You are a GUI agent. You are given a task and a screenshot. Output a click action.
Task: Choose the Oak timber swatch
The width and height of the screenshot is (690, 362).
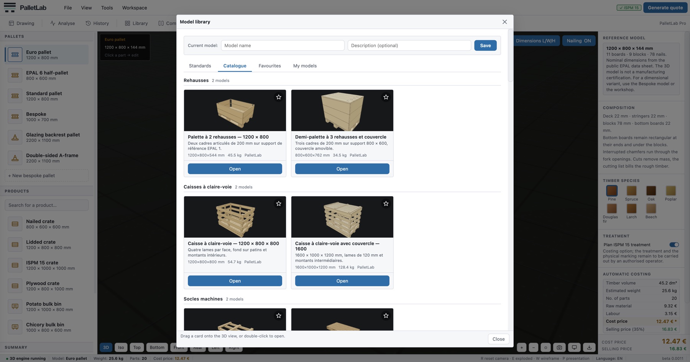point(651,191)
